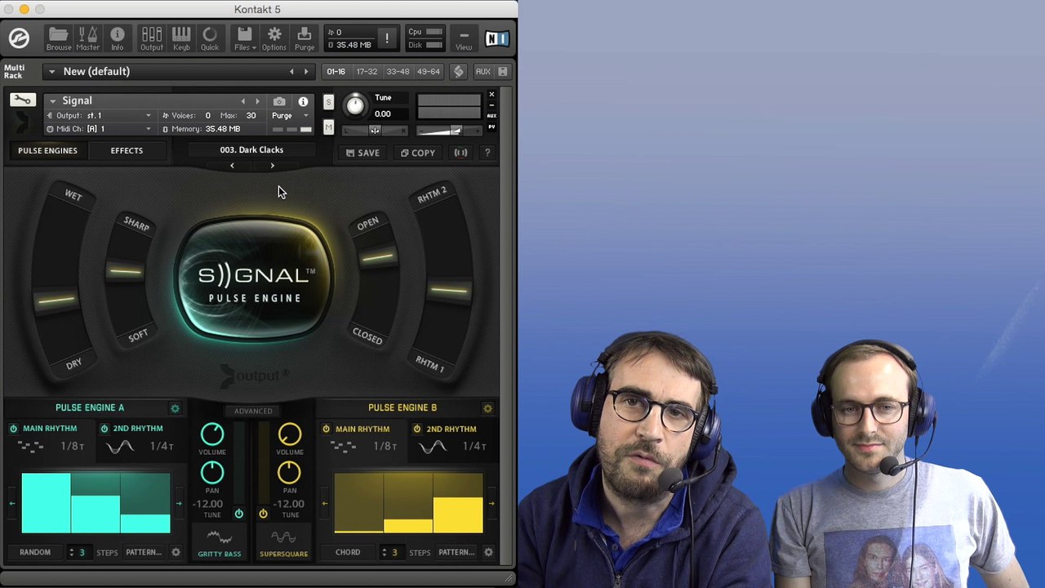Open the Midi Ch dropdown

(x=100, y=129)
